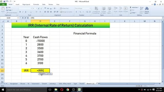Click the formula bar containing =IRR(

[96, 18]
